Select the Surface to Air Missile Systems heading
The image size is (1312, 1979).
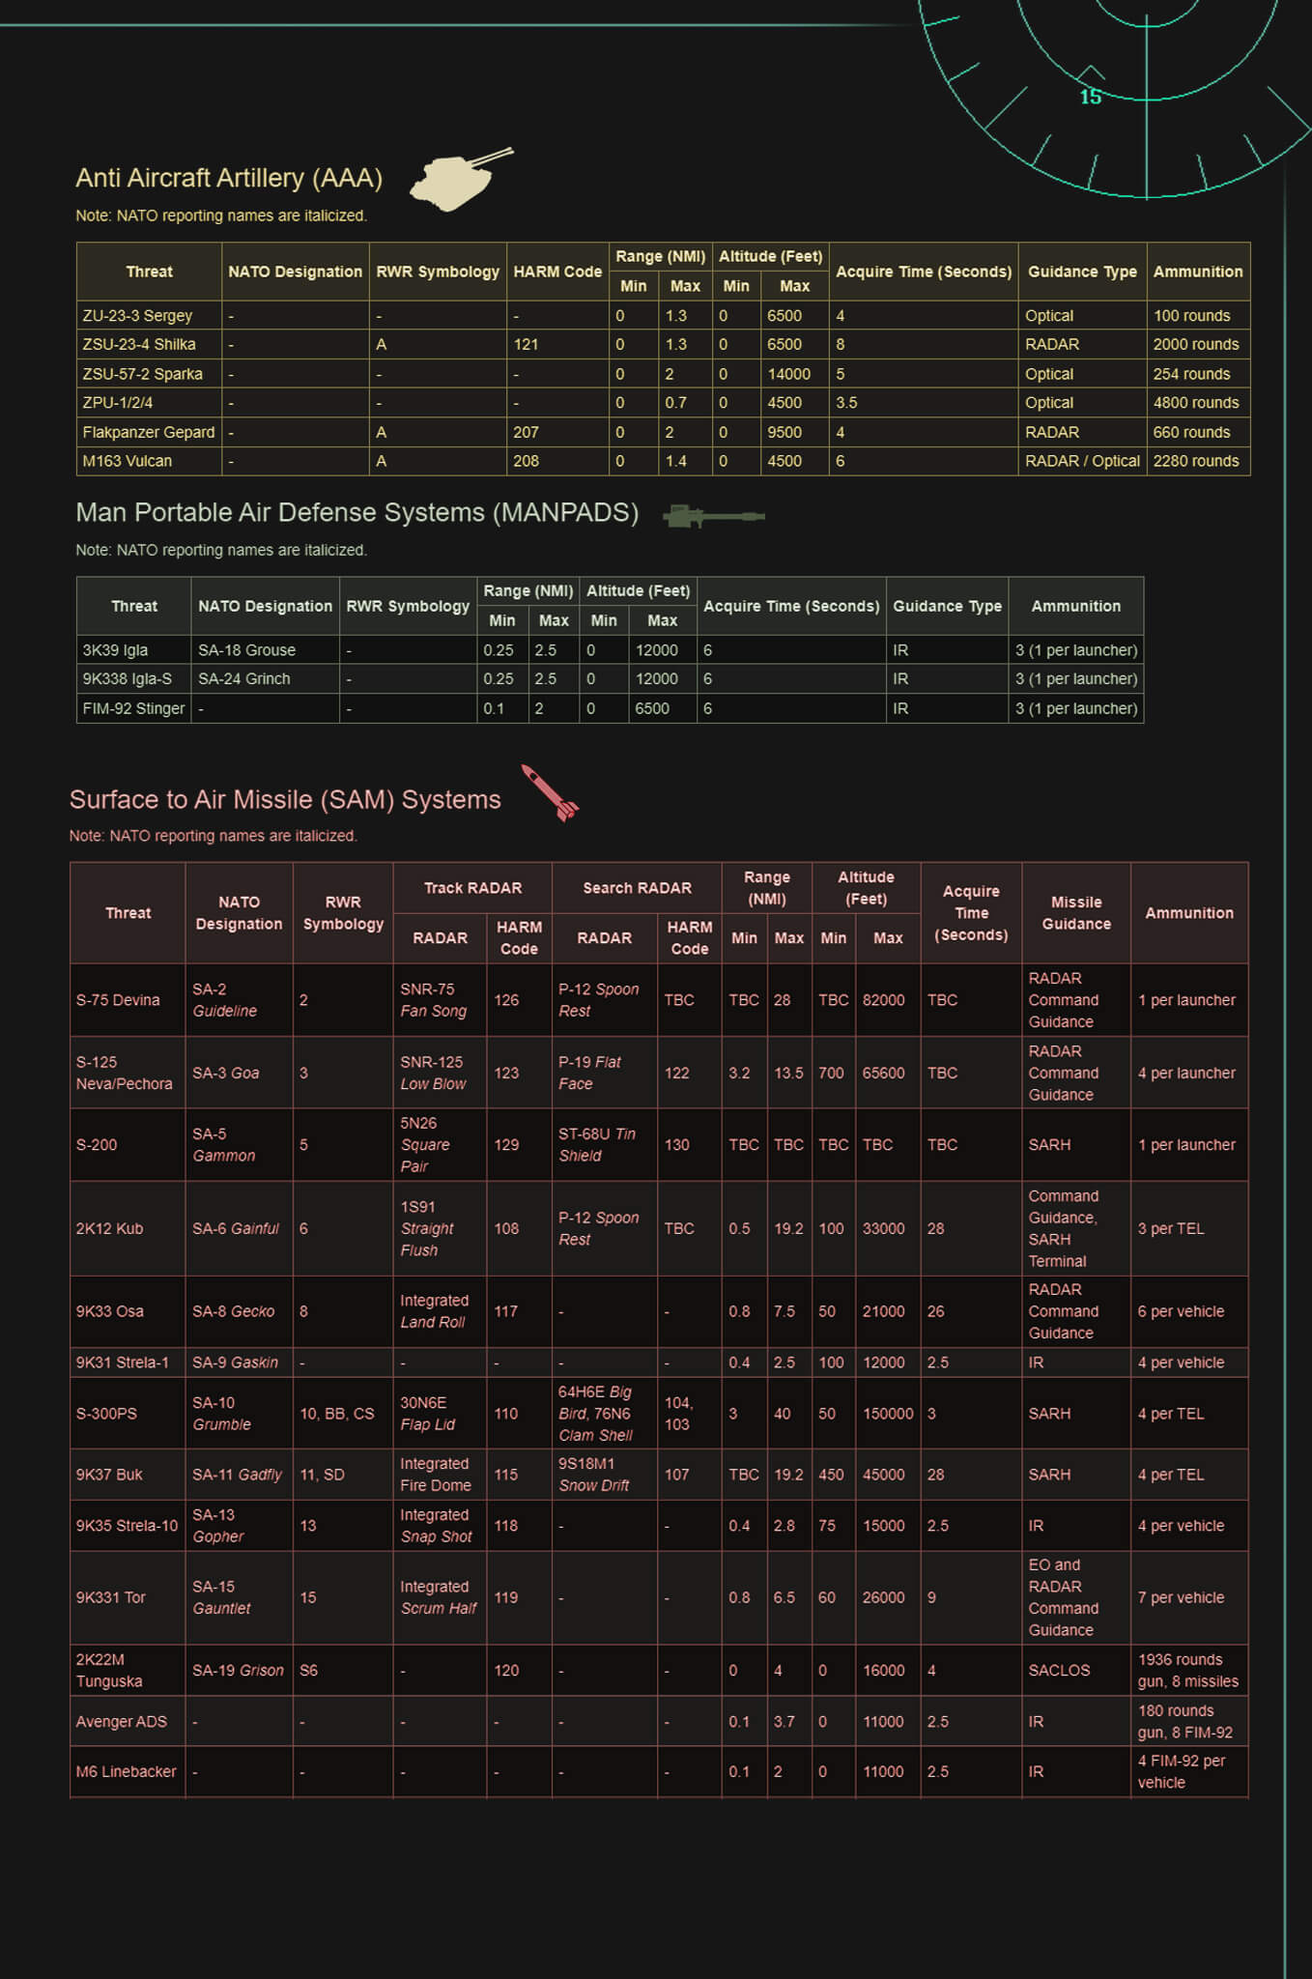click(x=285, y=800)
